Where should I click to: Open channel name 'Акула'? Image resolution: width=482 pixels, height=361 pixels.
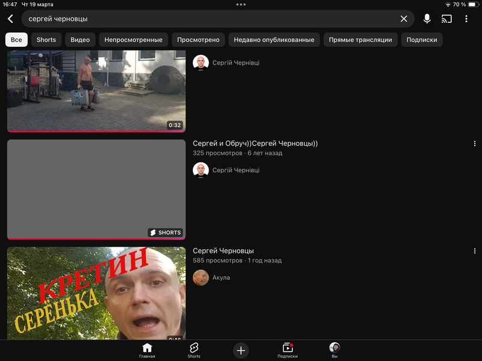[x=221, y=277]
